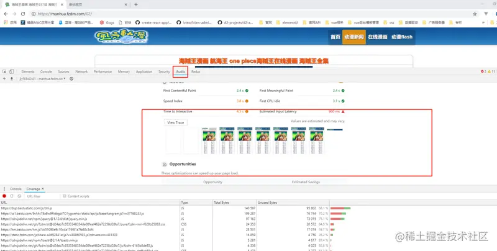Open the upper DevTools Console tab

[46, 71]
